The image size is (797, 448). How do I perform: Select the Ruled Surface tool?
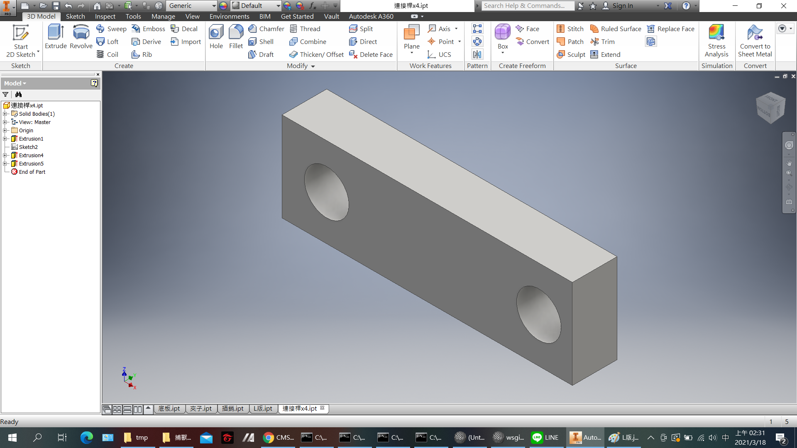pyautogui.click(x=616, y=29)
